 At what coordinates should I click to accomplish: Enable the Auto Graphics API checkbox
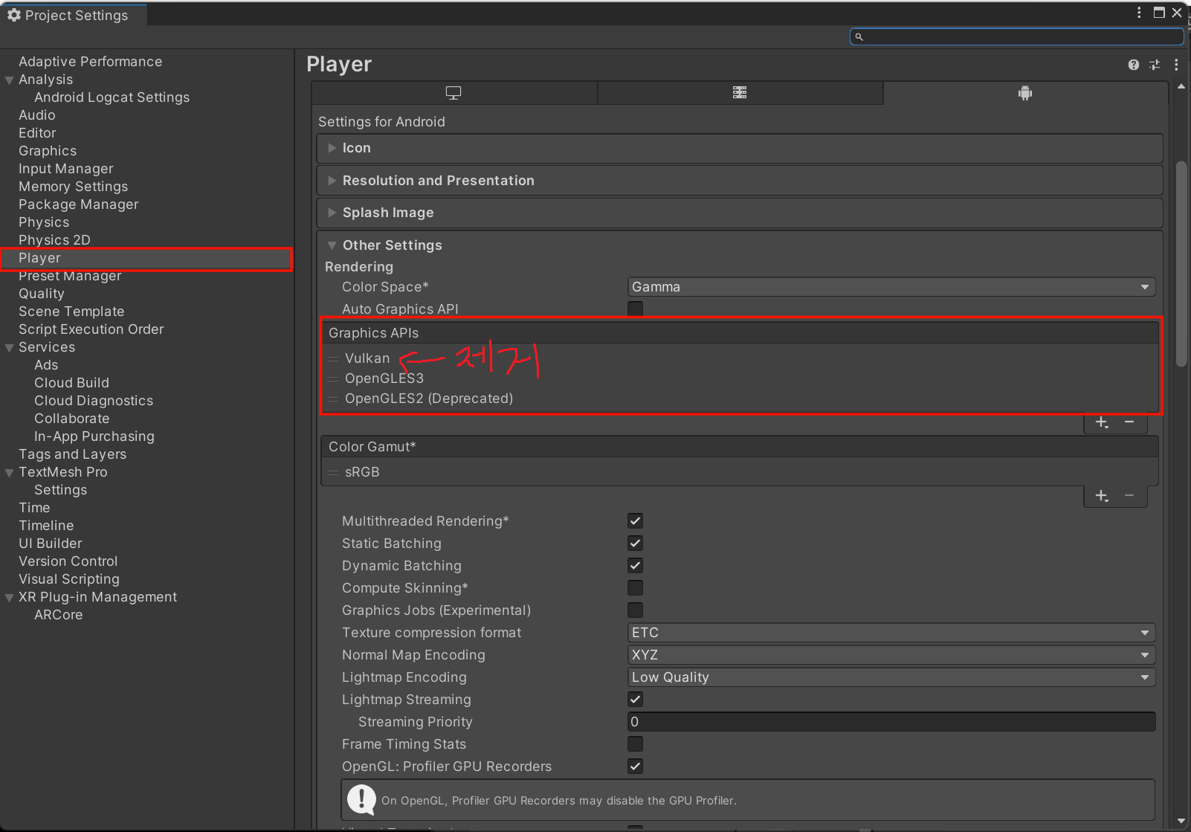635,309
